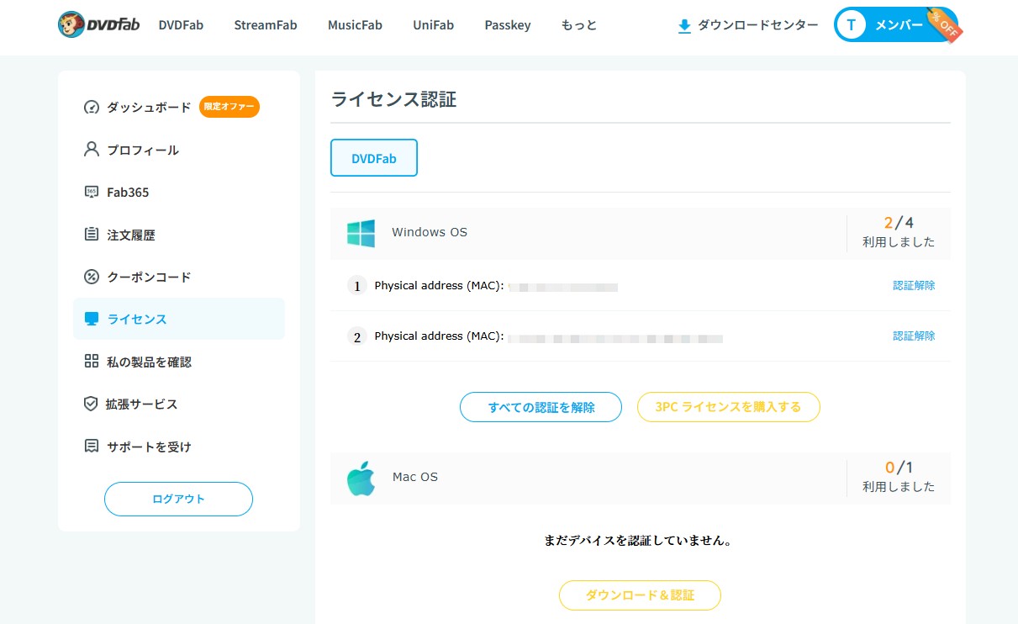Screen dimensions: 1018x624
Task: Click the my products grid icon
Action: 92,362
